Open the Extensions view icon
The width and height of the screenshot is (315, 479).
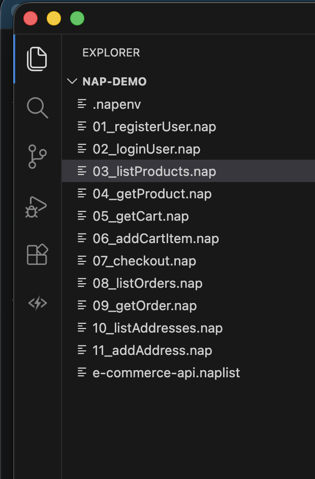click(x=37, y=254)
